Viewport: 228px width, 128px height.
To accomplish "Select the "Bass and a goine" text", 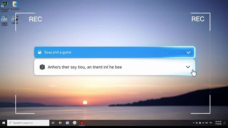I will click(x=58, y=52).
